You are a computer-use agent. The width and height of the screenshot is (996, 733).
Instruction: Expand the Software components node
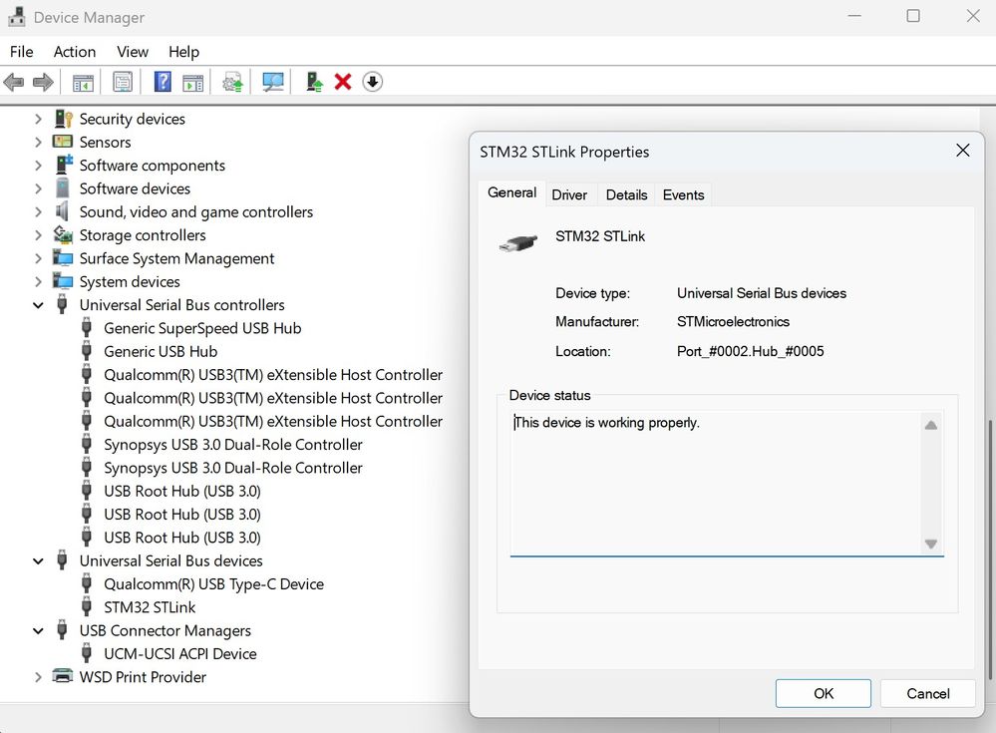(x=38, y=166)
